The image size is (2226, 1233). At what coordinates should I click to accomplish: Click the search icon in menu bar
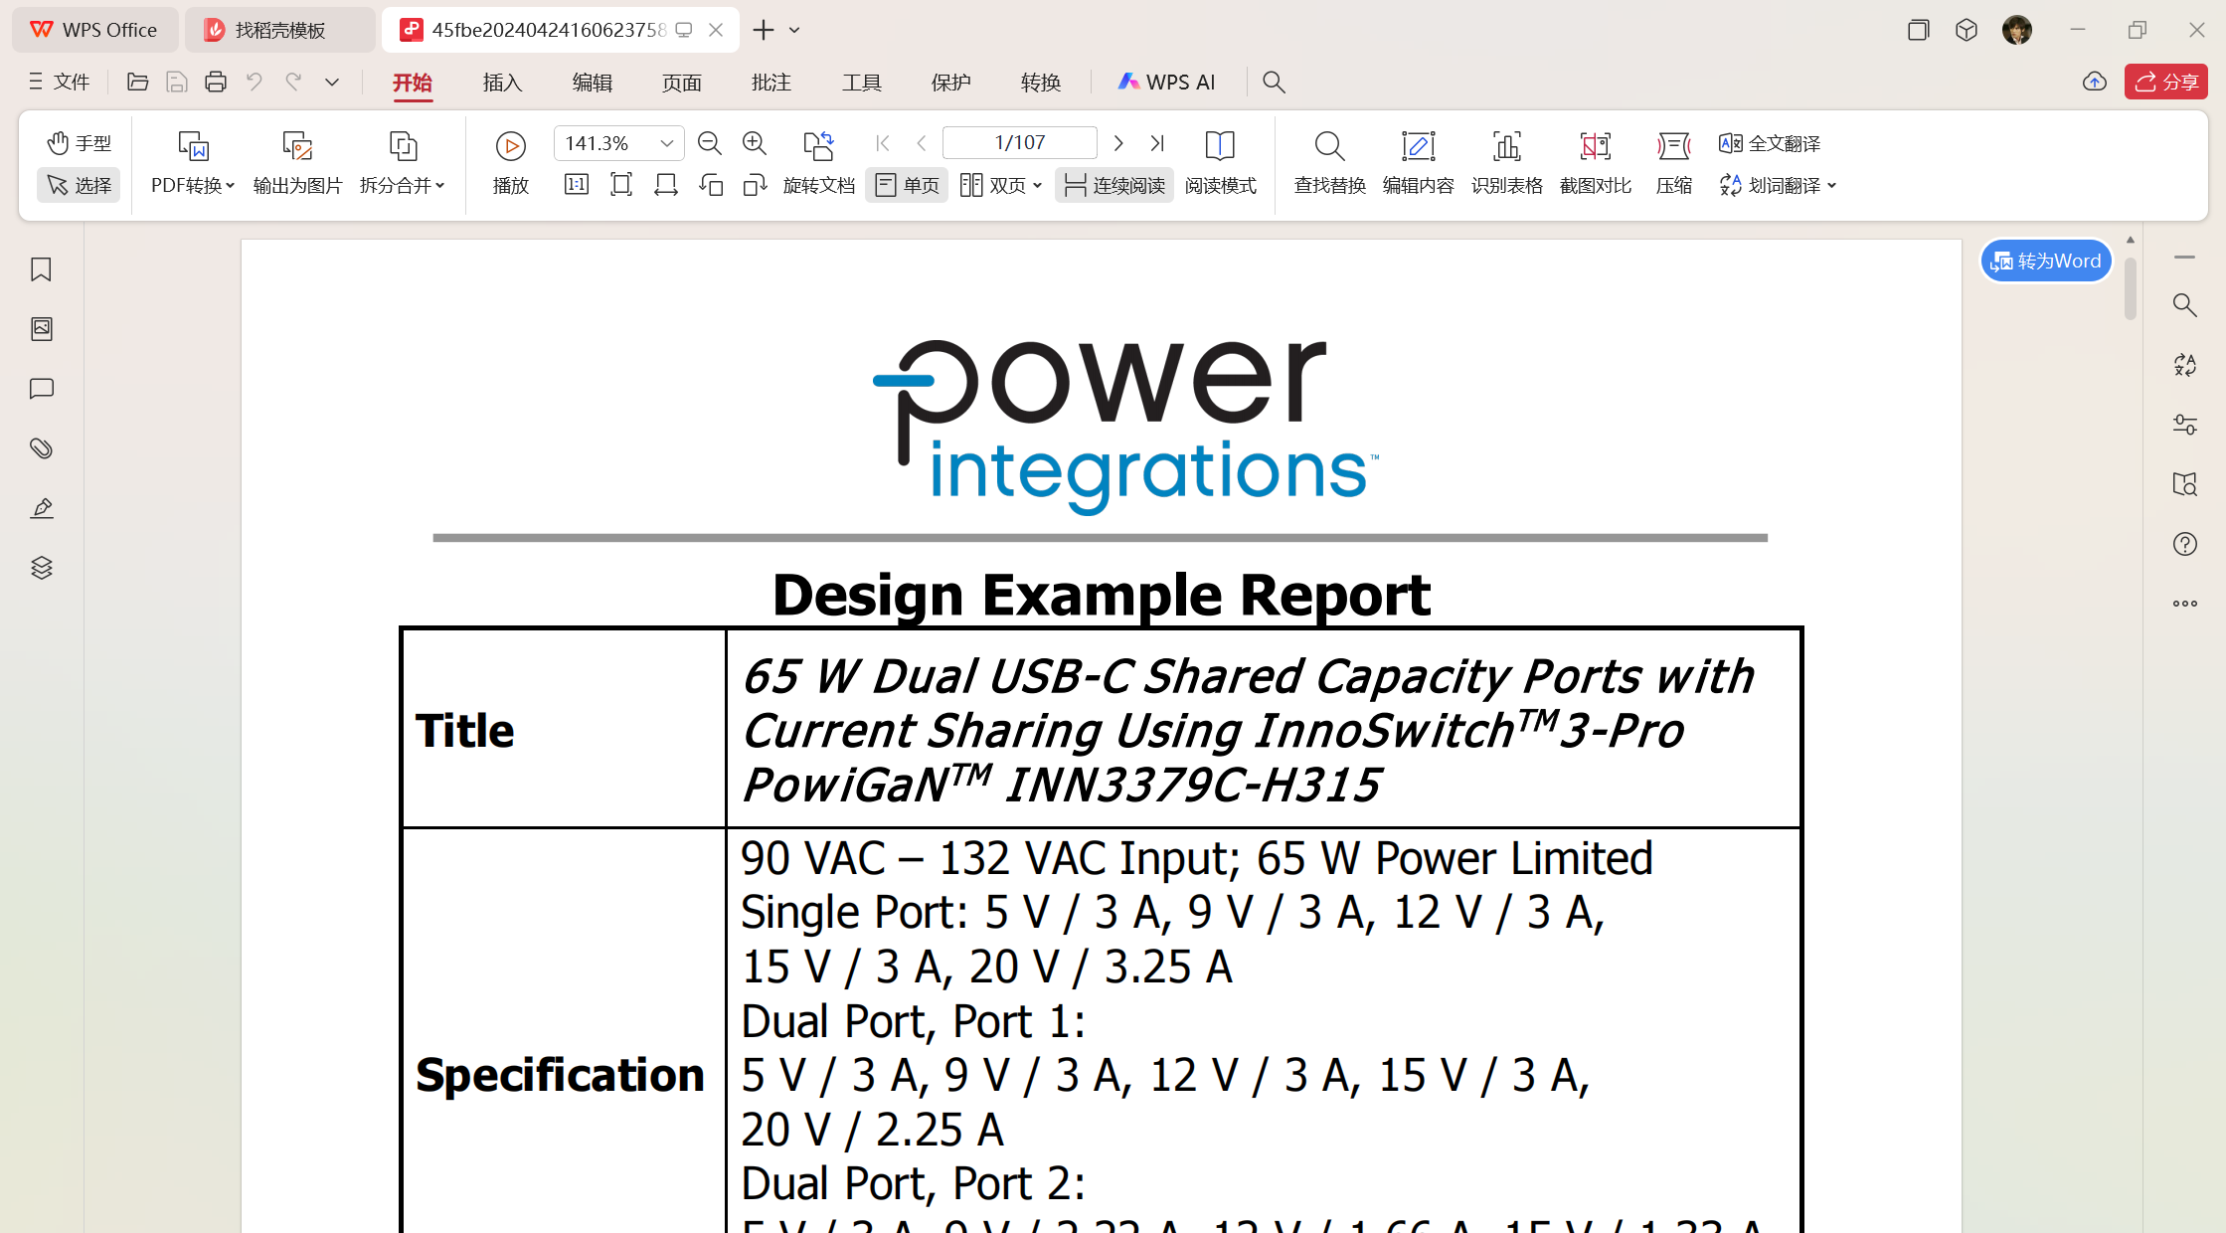1274,82
